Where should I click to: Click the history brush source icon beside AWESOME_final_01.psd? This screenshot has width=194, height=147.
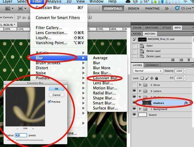(135, 39)
